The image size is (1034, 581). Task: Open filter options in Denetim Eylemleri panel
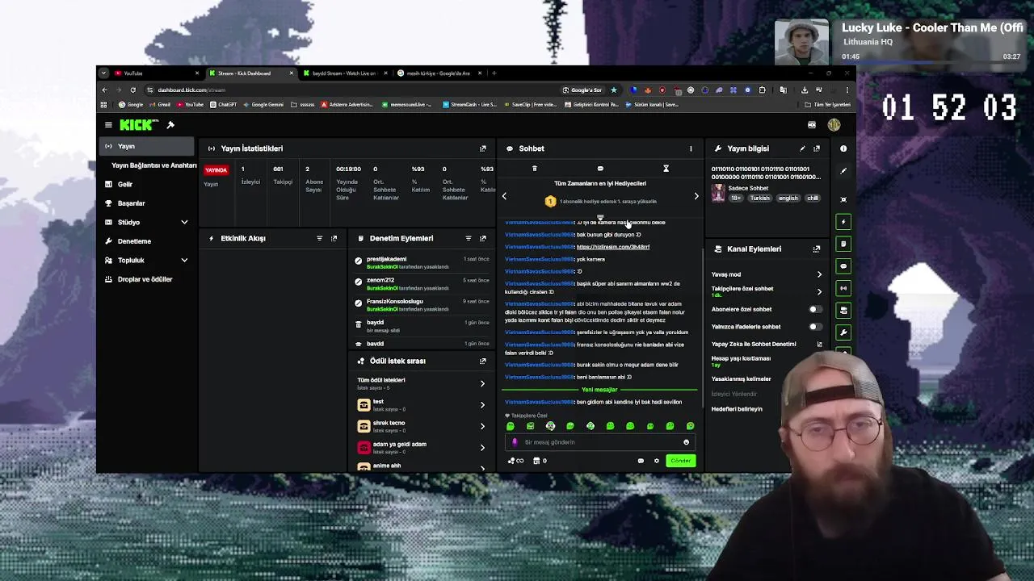pyautogui.click(x=469, y=239)
